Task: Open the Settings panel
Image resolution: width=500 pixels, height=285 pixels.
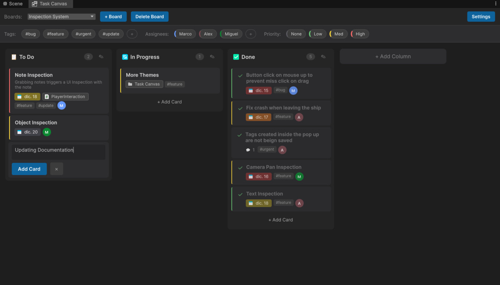Action: click(x=481, y=16)
